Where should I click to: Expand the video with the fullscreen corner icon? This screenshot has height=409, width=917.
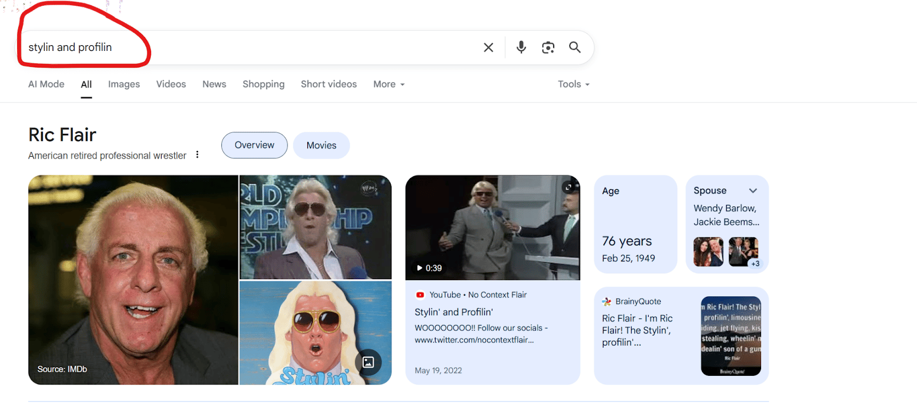click(568, 186)
